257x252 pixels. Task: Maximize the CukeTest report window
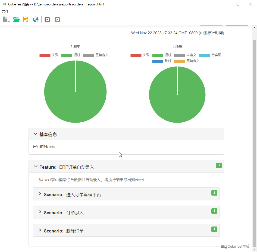point(238,4)
